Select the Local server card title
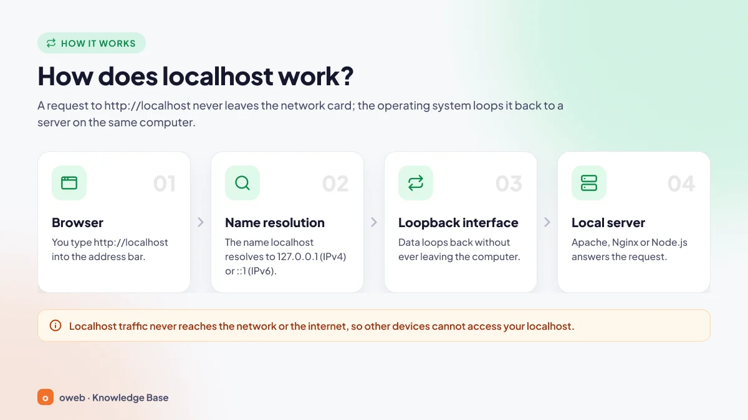The height and width of the screenshot is (420, 748). tap(608, 223)
